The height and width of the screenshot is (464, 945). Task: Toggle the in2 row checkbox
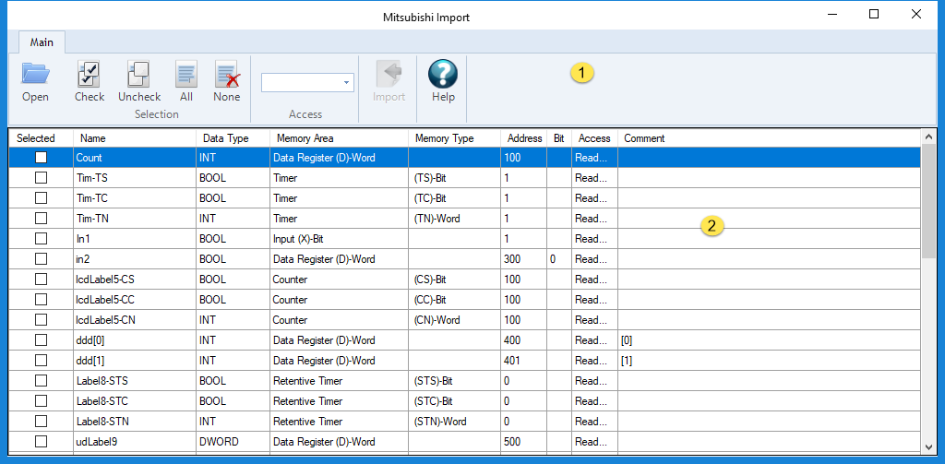(x=41, y=258)
